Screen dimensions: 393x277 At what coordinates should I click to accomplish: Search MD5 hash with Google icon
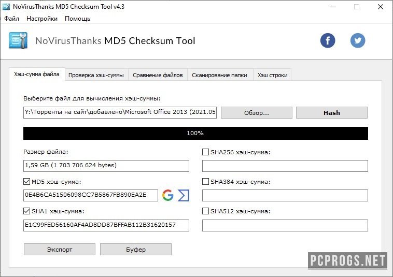[167, 195]
